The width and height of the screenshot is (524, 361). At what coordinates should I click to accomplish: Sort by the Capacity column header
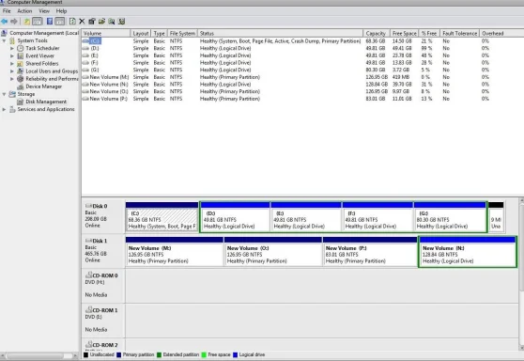pyautogui.click(x=377, y=34)
